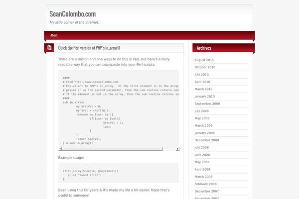Viewport: 299px width, 199px height.
Task: Open the March 2008 archive
Action: [203, 177]
